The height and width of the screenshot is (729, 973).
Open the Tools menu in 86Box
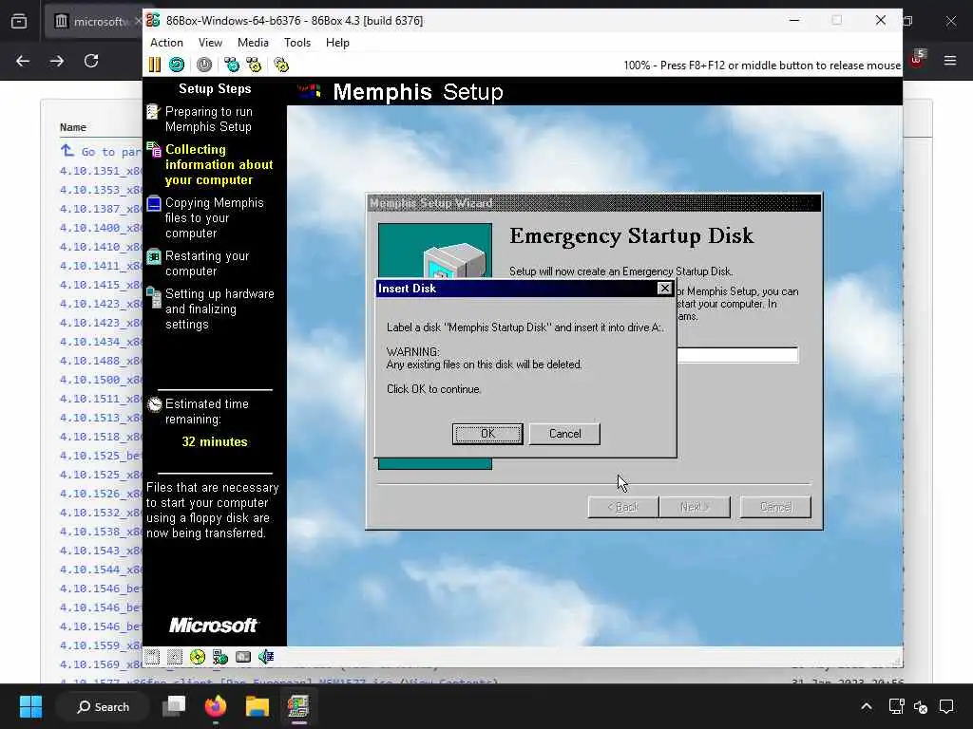(297, 42)
